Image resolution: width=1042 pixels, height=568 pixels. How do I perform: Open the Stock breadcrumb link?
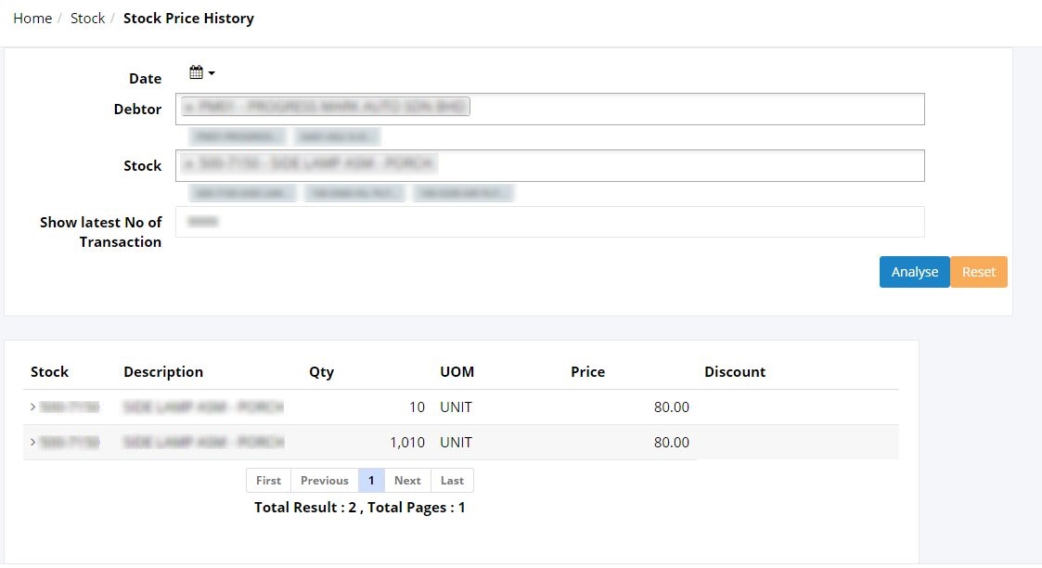click(88, 18)
